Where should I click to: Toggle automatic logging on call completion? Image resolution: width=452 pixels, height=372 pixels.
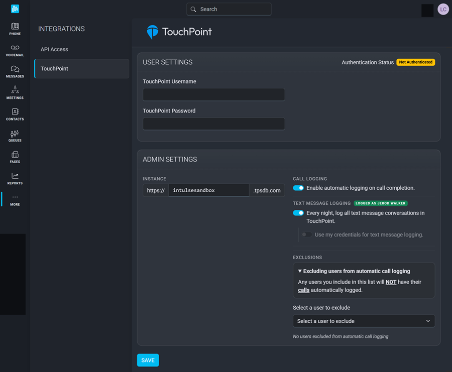coord(298,188)
